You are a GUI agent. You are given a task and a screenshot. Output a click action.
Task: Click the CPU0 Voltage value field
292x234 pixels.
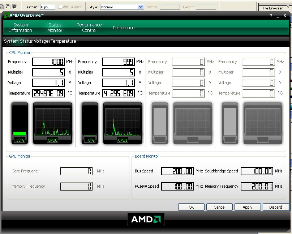click(x=48, y=83)
